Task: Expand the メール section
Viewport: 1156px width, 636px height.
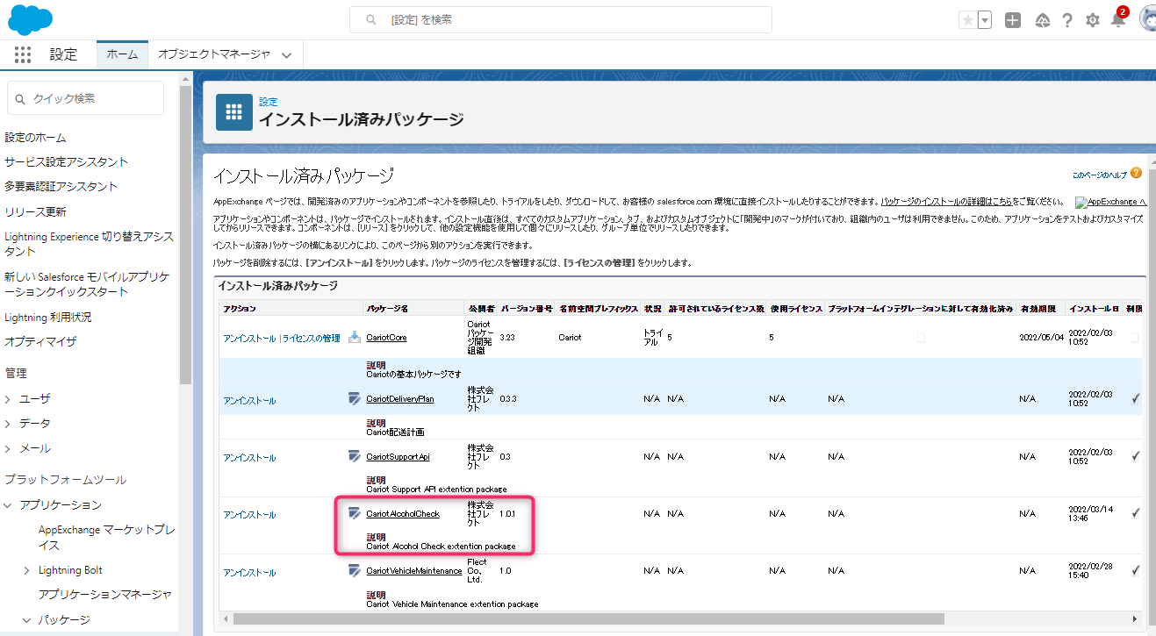Action: 8,449
